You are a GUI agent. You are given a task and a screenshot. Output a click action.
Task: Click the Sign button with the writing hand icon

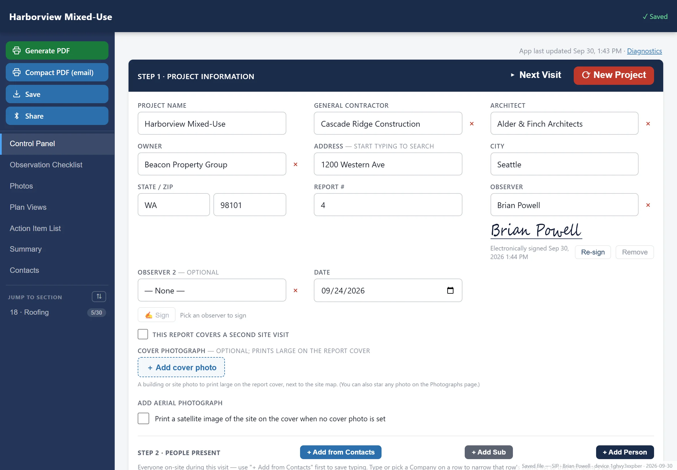(157, 315)
